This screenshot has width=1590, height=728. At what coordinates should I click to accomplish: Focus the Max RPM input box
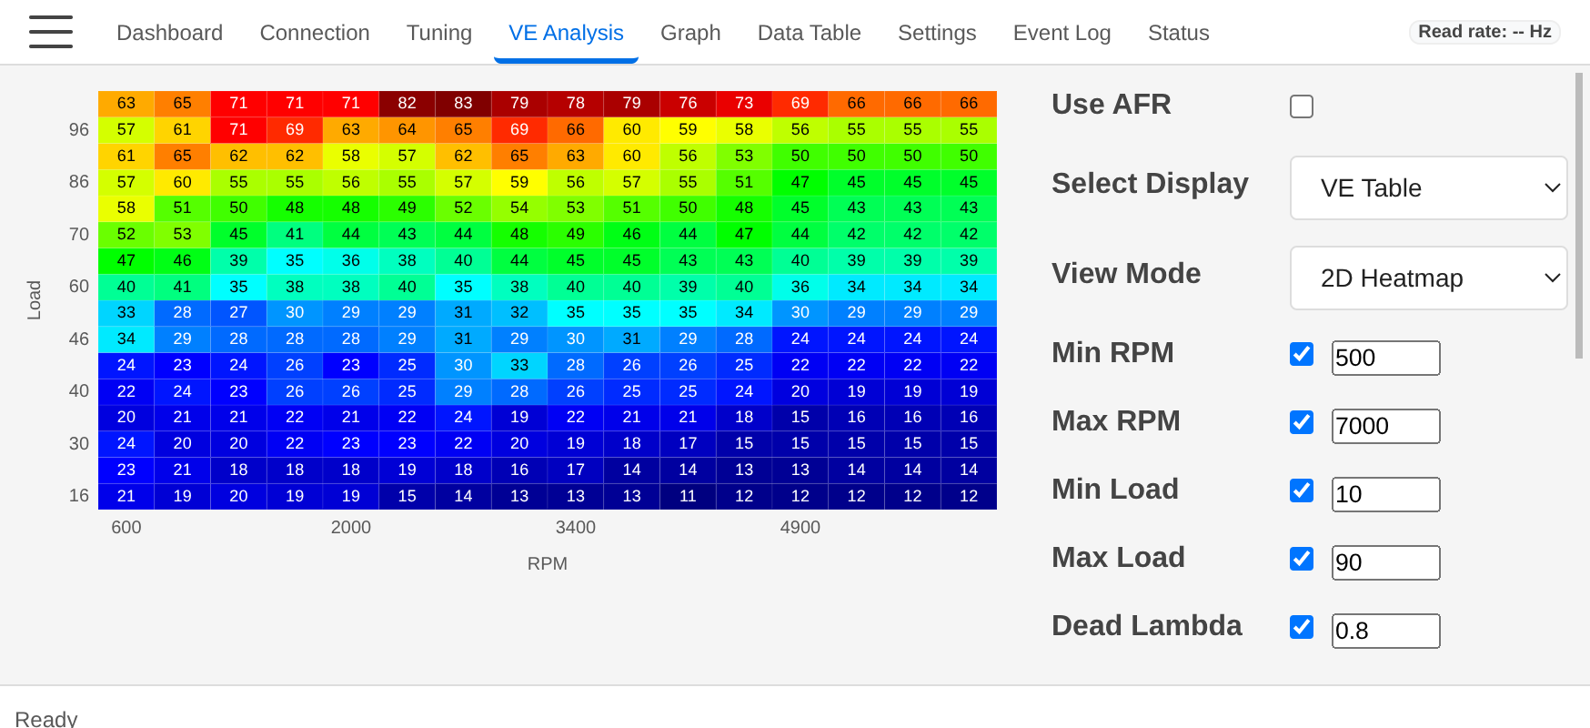click(1385, 426)
